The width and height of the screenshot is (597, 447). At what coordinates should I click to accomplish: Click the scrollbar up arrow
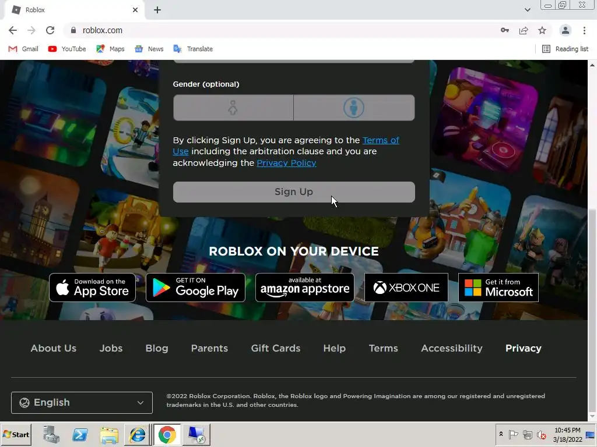pos(592,65)
